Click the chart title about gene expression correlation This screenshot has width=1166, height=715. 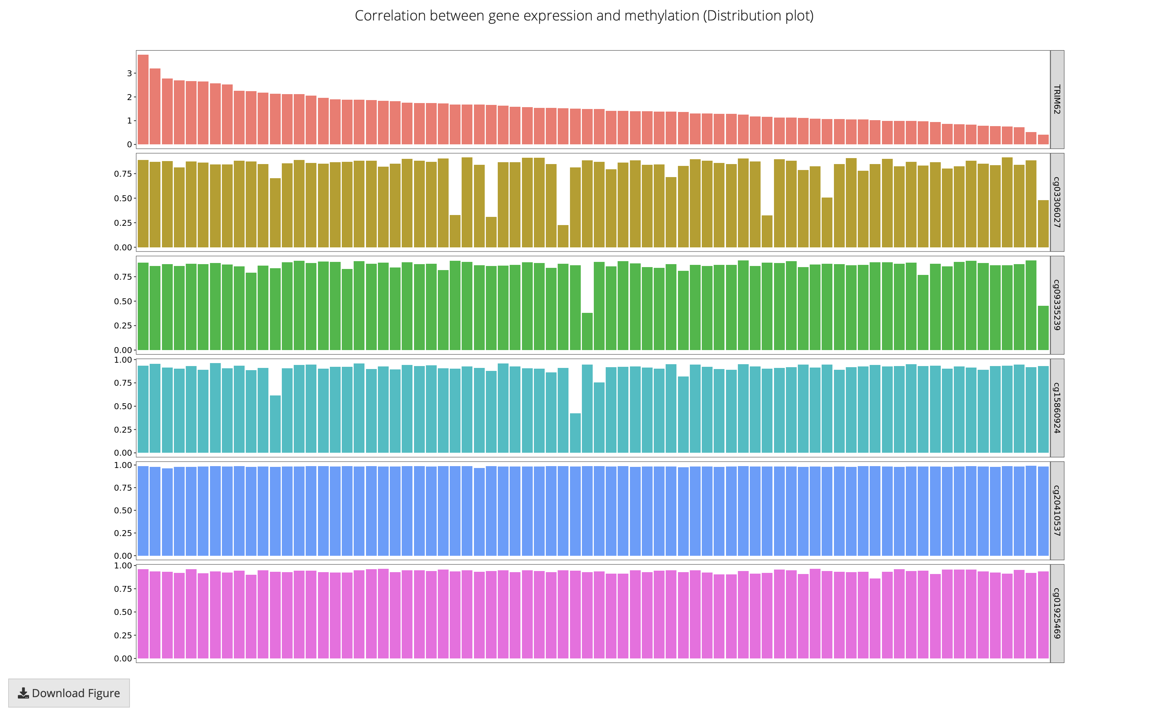[x=584, y=16]
